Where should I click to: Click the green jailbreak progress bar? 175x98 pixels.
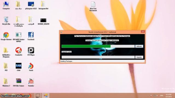click(x=98, y=46)
